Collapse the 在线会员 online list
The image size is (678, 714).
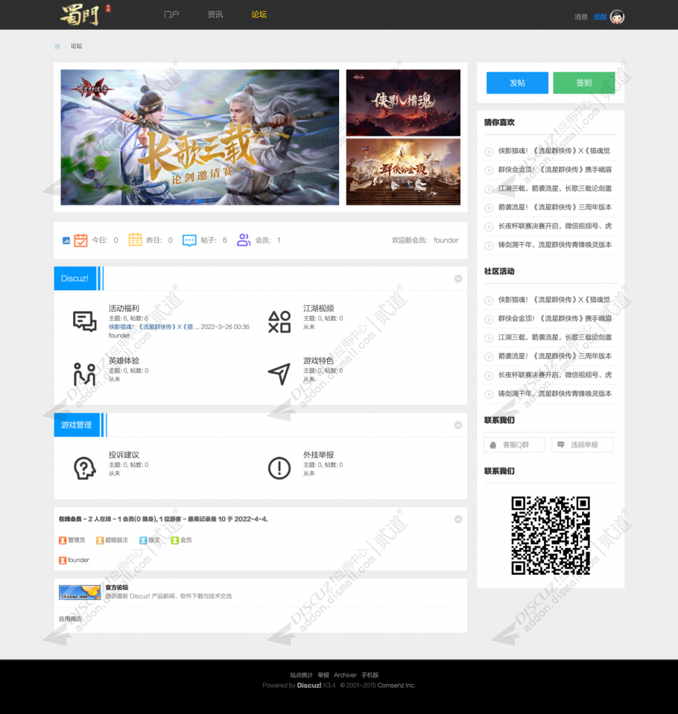click(x=458, y=519)
